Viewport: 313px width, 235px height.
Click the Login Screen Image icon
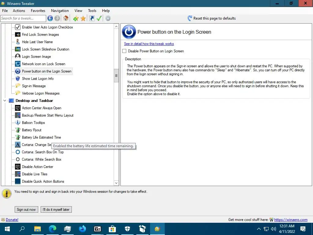[x=18, y=57]
